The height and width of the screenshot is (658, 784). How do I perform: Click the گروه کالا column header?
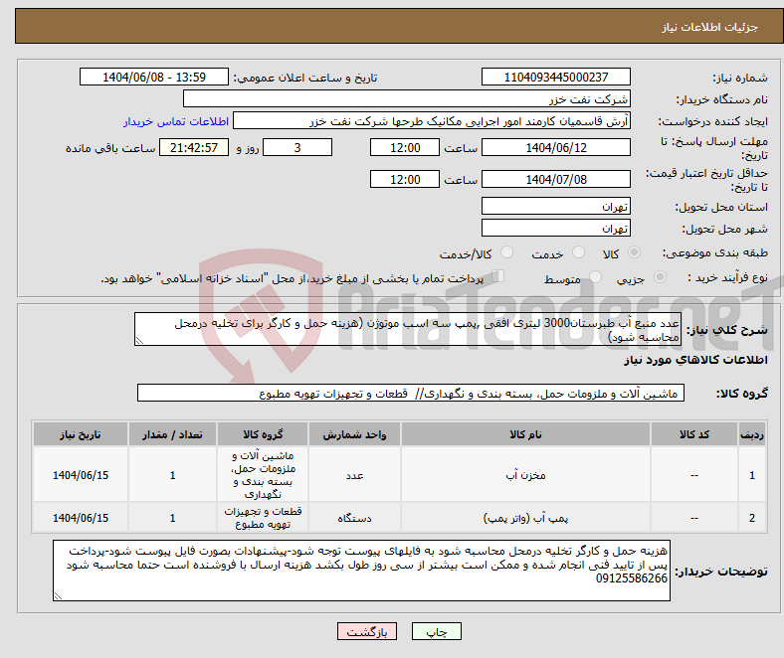click(263, 434)
